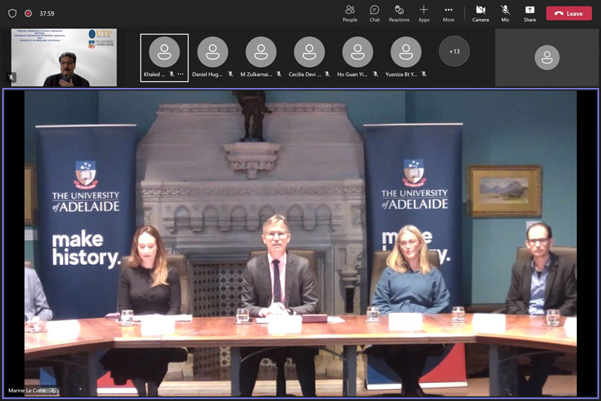Viewport: 601px width, 401px height.
Task: Click Ho Guan Yi's muted mic icon
Action: (x=375, y=74)
